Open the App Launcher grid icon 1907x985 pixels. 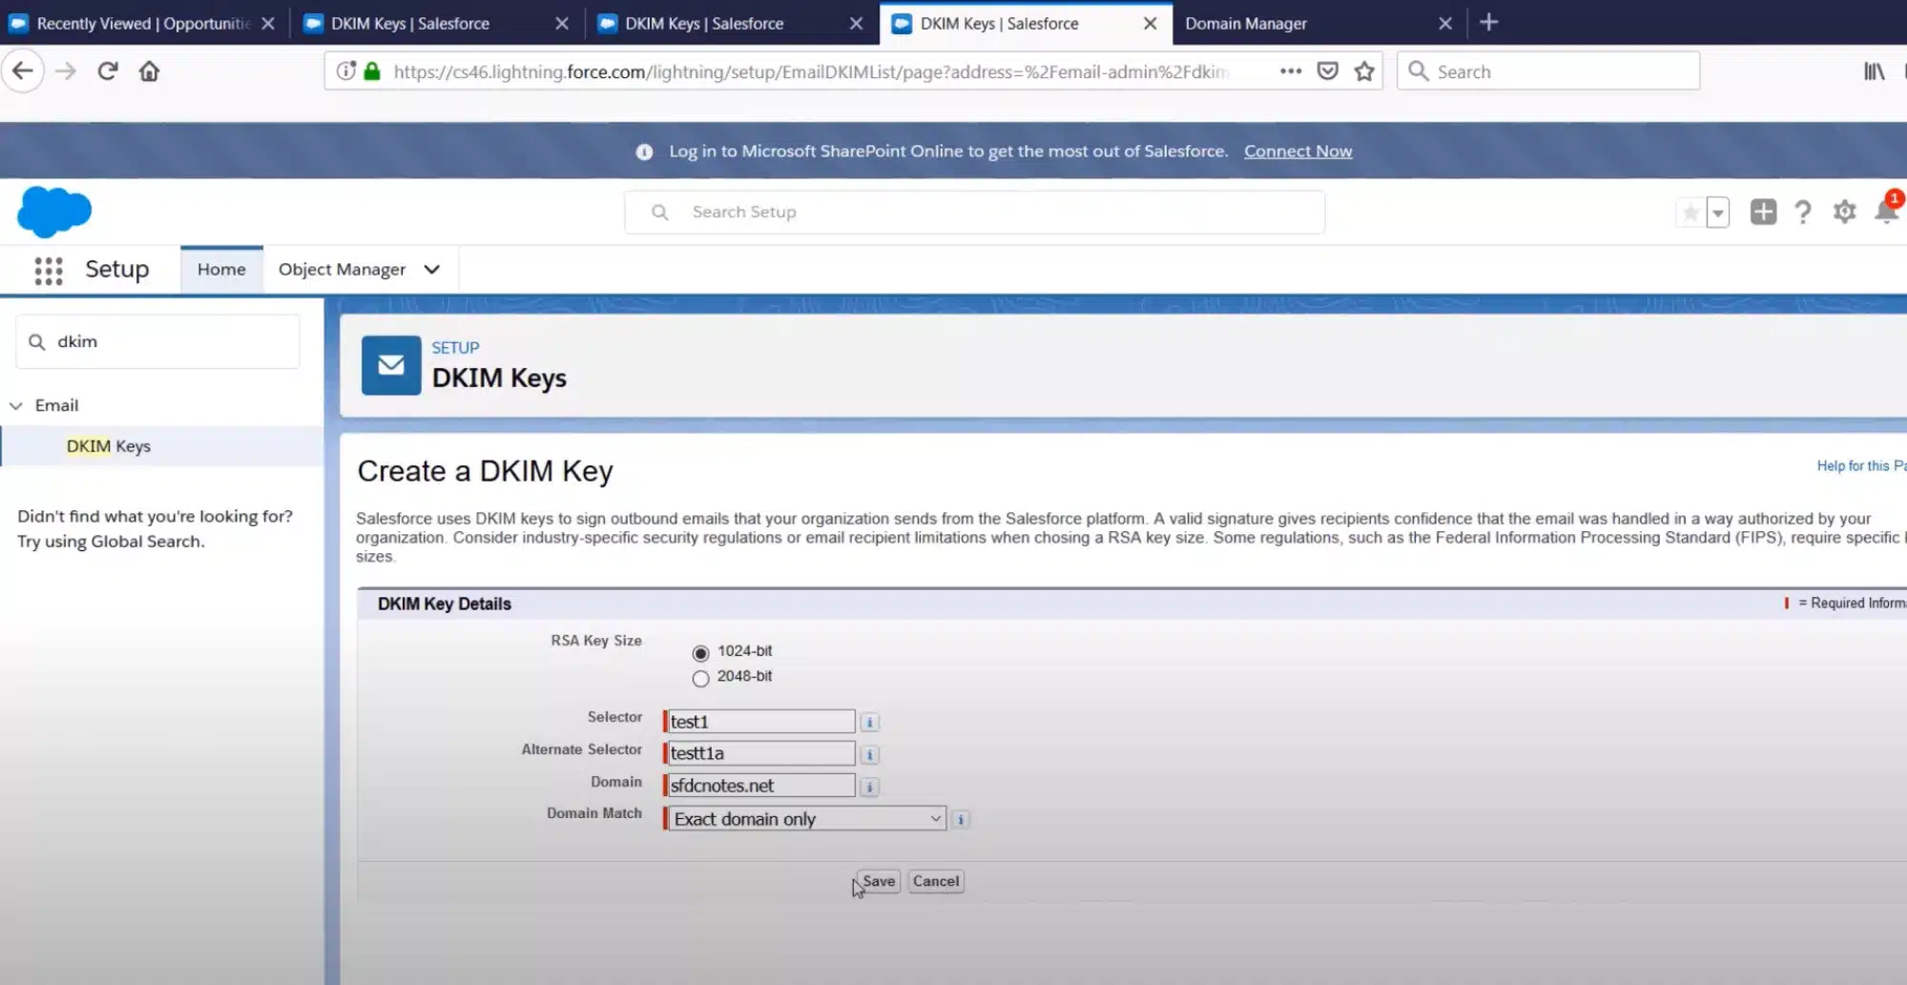coord(49,271)
